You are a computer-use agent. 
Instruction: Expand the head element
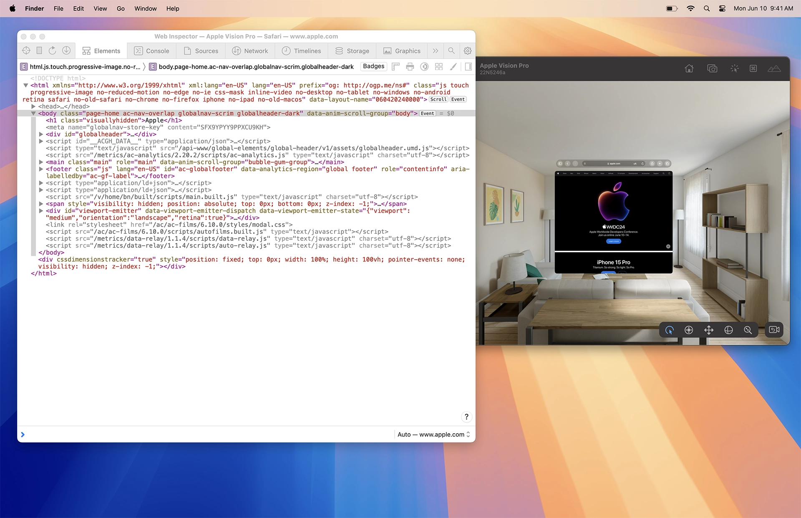point(33,106)
